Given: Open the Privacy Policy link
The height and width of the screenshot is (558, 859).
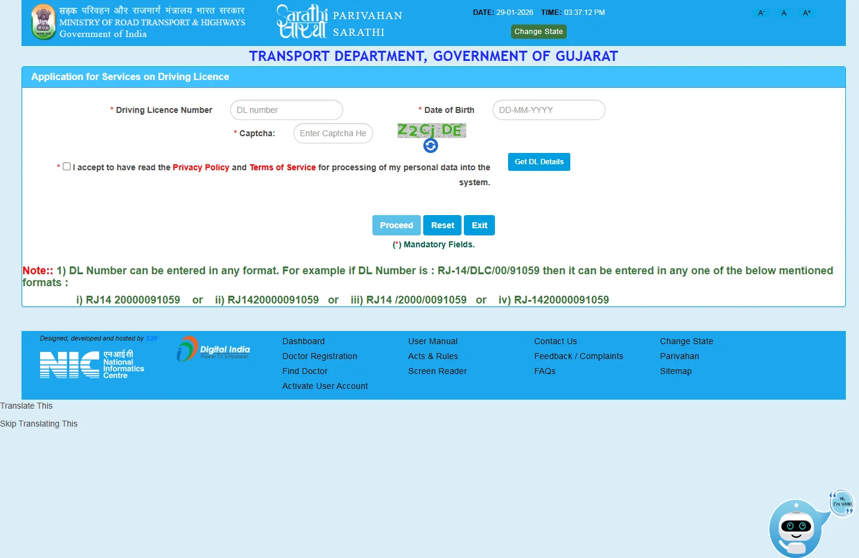Looking at the screenshot, I should click(x=201, y=167).
